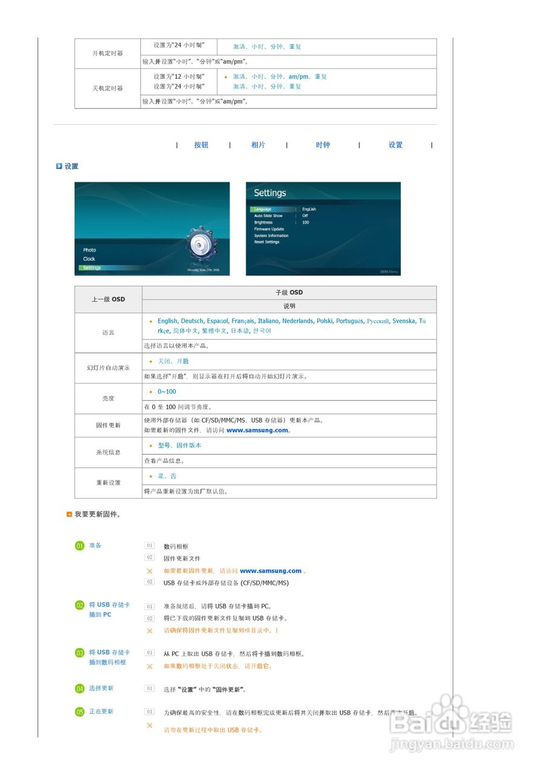Click the note icon beside 如果数码相框处于关闭状态
The width and height of the screenshot is (548, 775).
[150, 666]
